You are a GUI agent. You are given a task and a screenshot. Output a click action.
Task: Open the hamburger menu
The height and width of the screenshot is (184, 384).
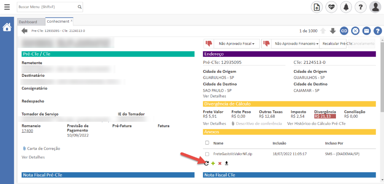(7, 7)
